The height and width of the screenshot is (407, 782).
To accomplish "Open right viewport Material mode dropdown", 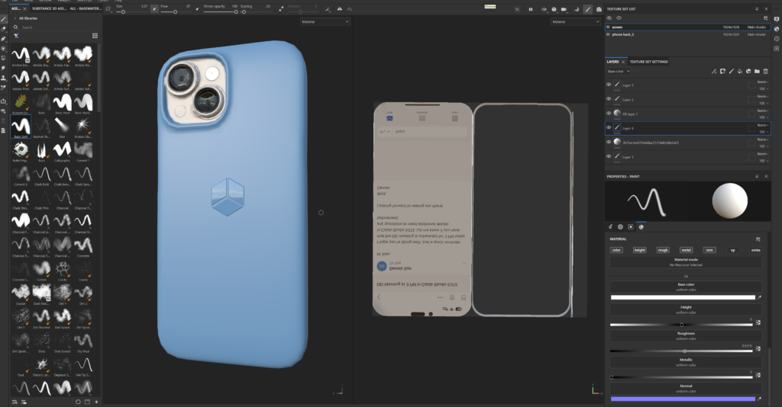I will (576, 22).
